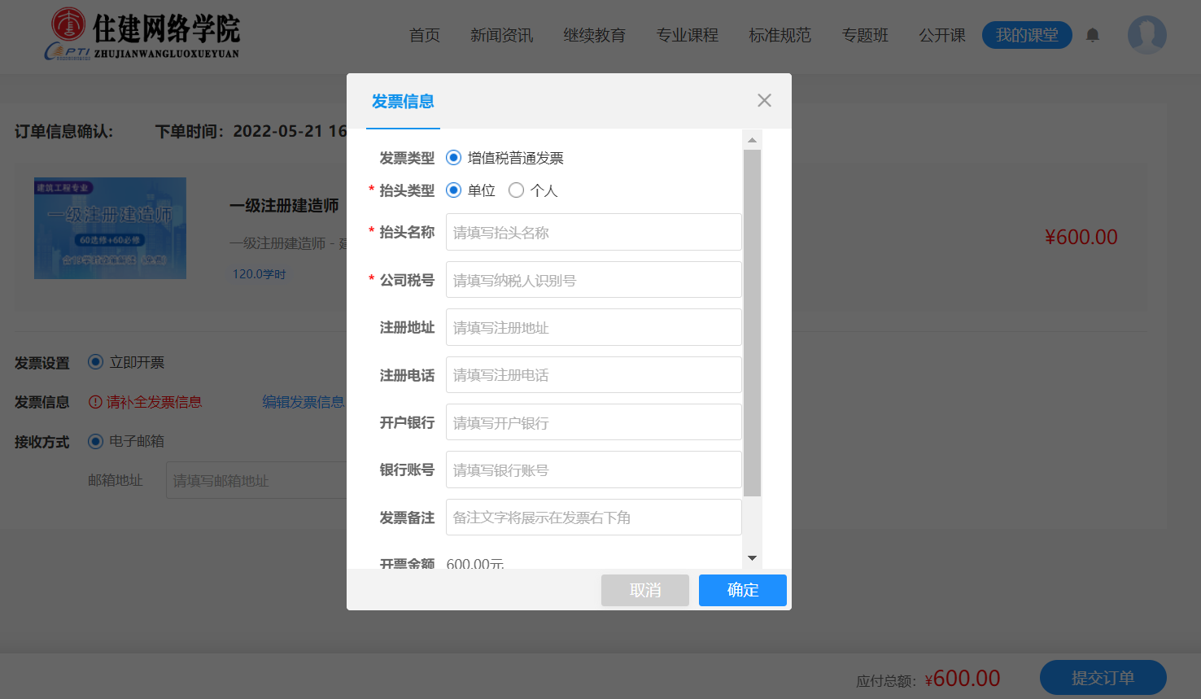
Task: Go to the 继续教育 navigation item
Action: coord(595,35)
